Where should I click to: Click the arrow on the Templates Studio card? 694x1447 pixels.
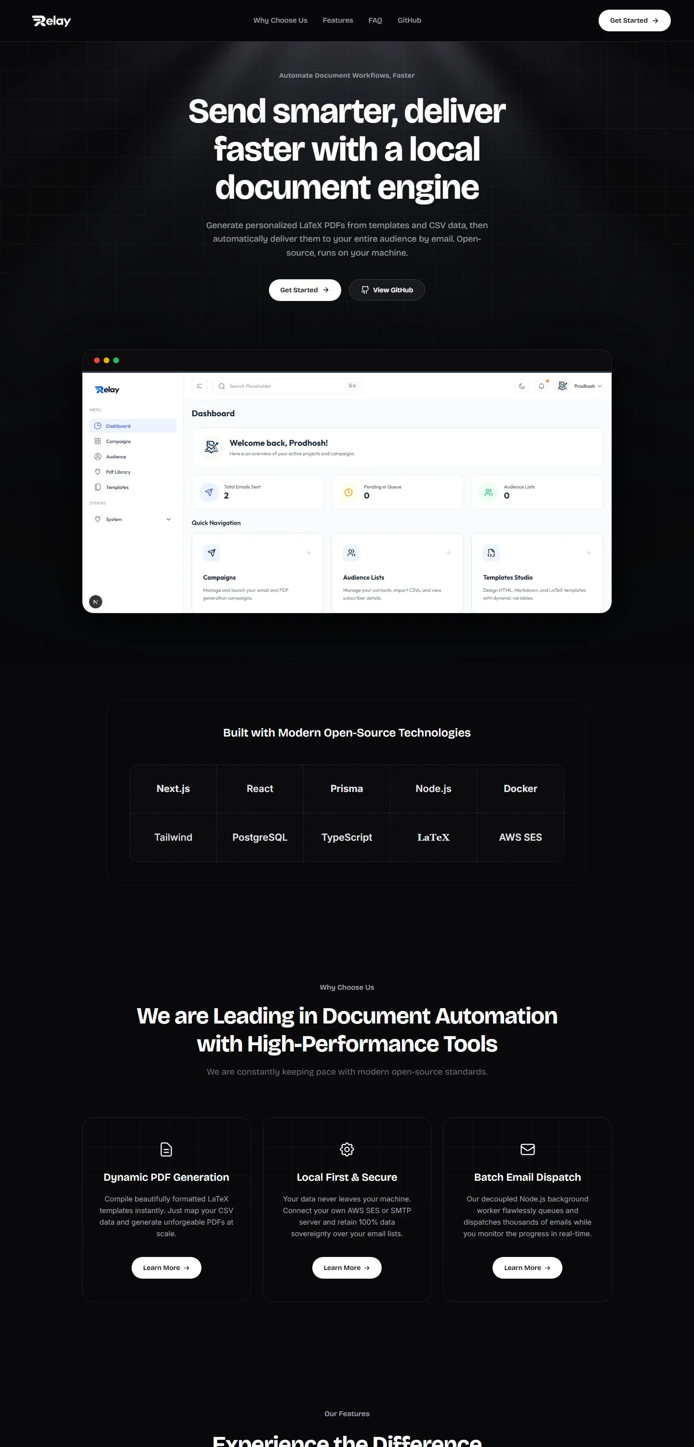(x=588, y=553)
